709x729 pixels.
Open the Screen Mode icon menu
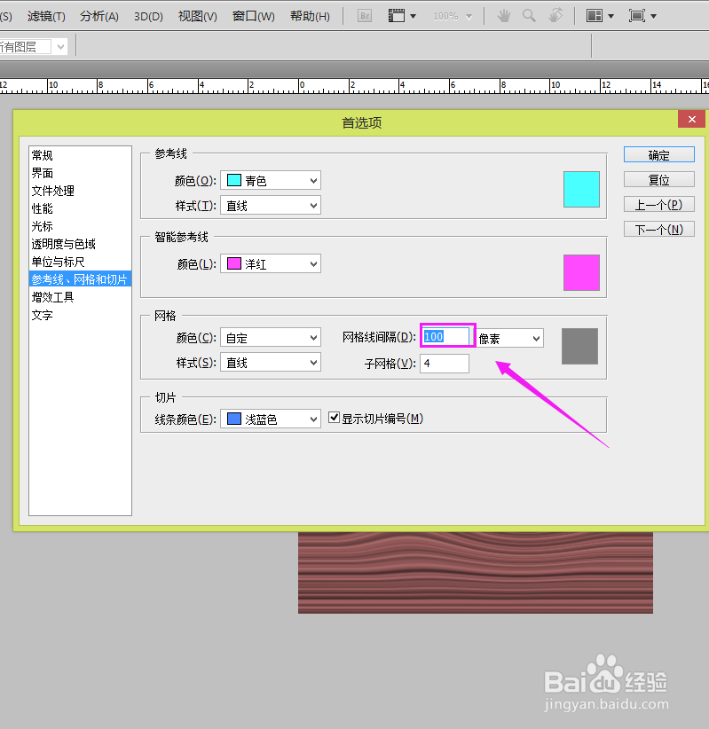[642, 16]
